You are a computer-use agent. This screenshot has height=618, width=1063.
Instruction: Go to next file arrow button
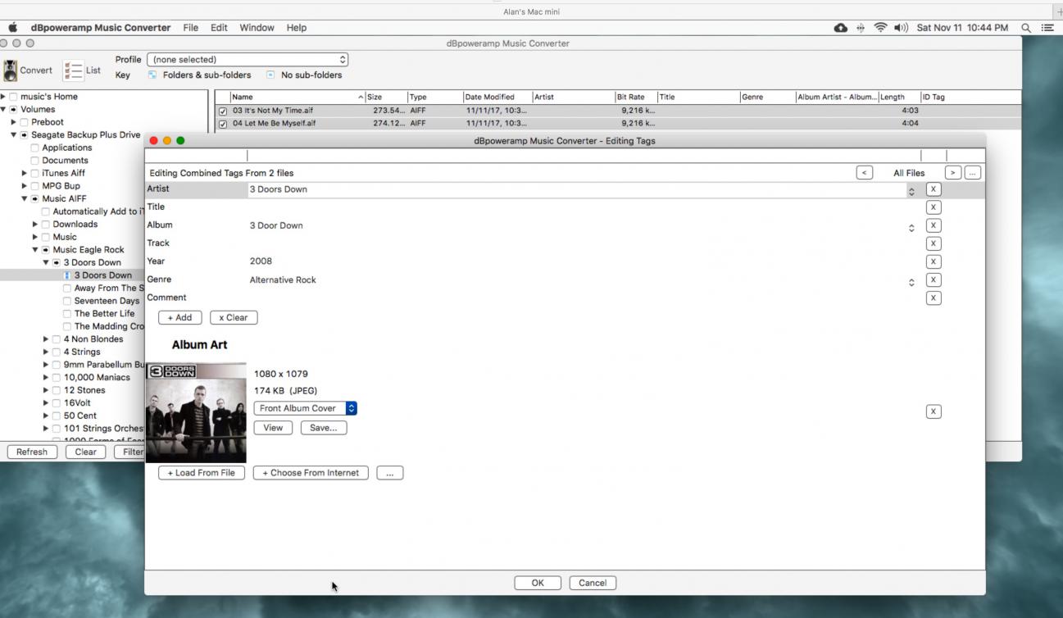[x=952, y=173]
